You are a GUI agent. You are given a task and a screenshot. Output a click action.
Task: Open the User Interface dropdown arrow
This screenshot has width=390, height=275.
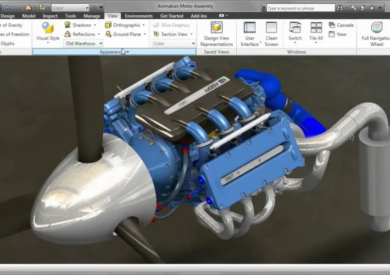coord(261,43)
